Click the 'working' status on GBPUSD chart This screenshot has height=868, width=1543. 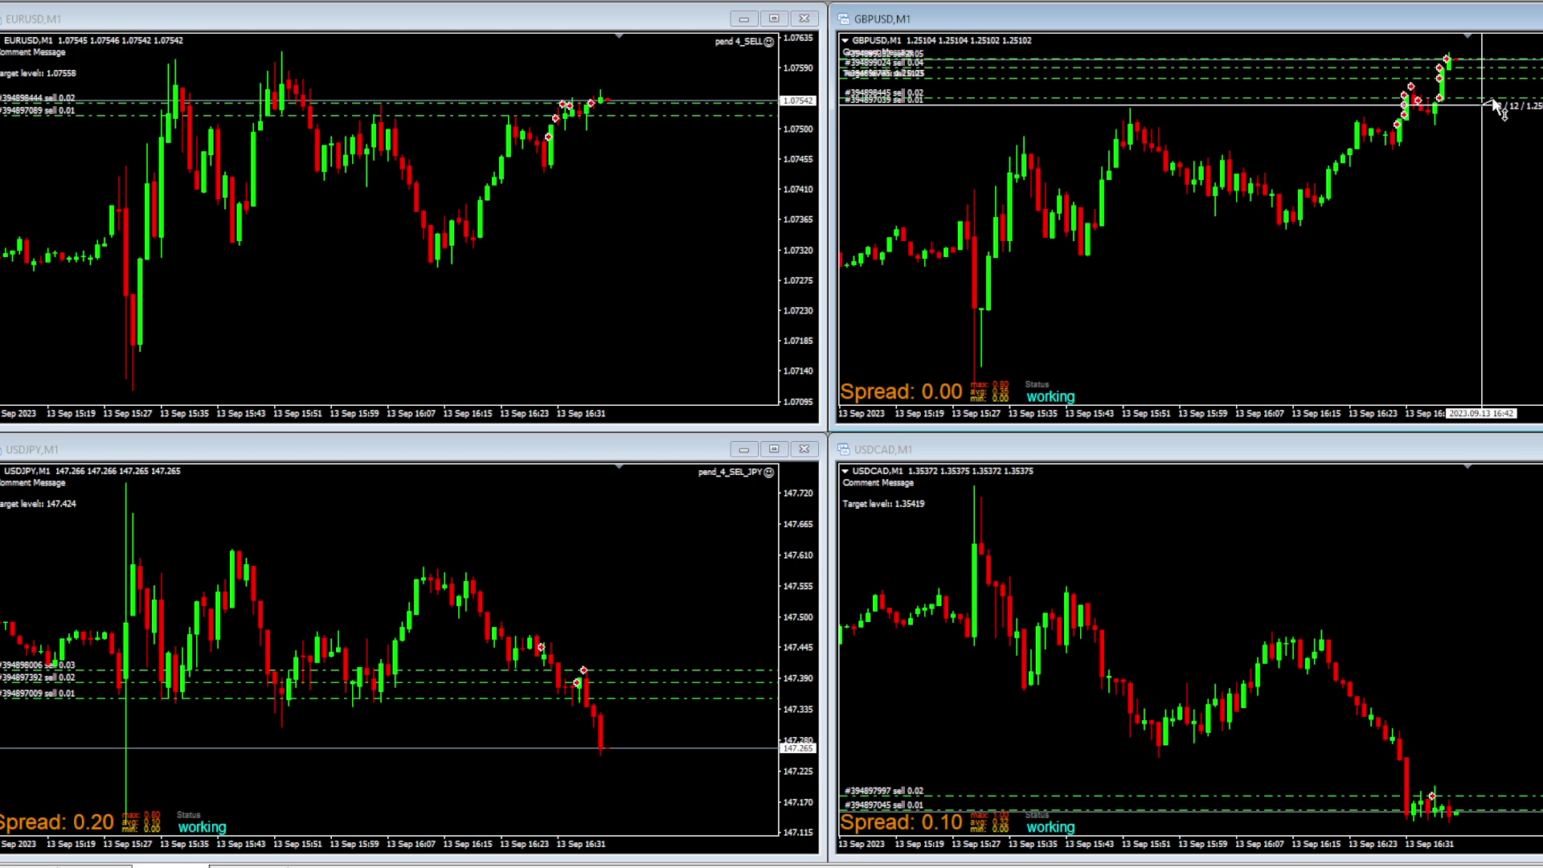pos(1050,397)
